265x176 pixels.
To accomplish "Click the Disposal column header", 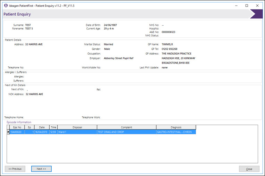I will pos(77,127).
